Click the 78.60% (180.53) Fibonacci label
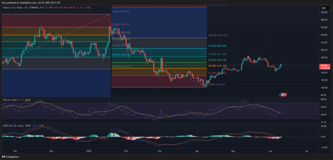 121,55
